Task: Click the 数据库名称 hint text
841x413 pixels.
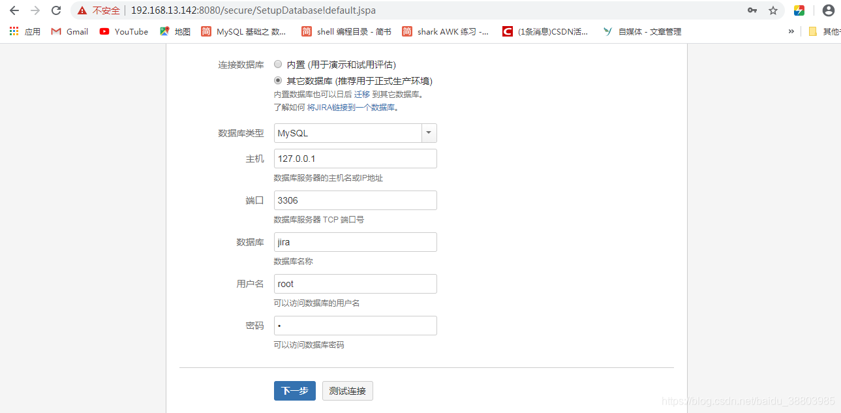Action: [294, 261]
